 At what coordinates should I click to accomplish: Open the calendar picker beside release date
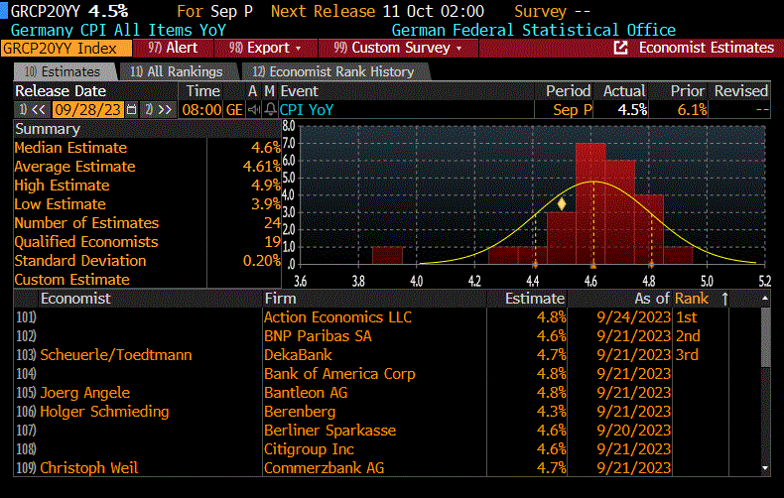132,110
